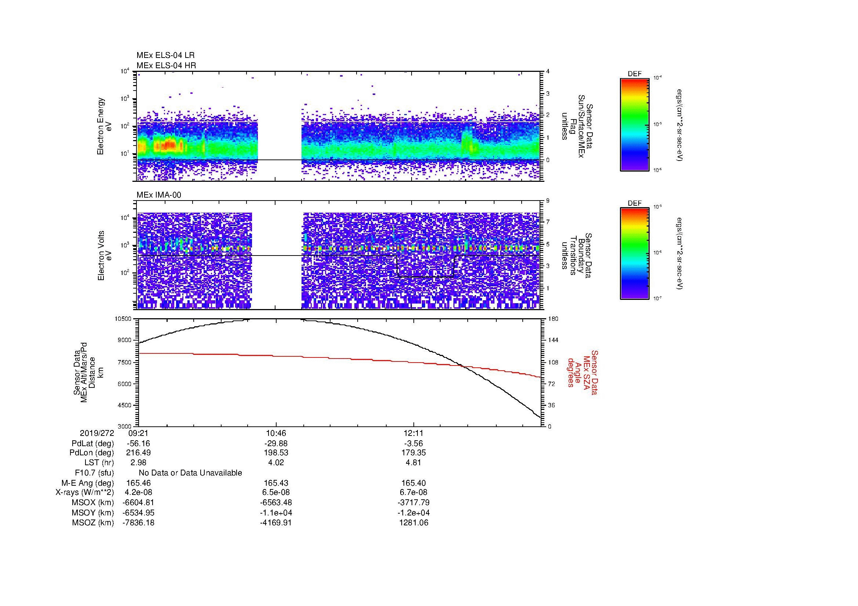
Task: Click 'No Data or Data Unavailable' text
Action: [190, 473]
